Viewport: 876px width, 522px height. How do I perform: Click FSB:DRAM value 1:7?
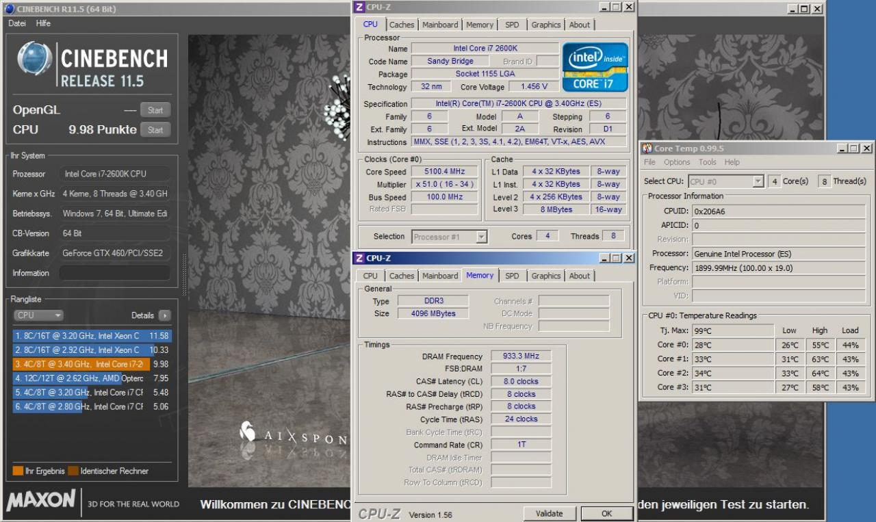pyautogui.click(x=521, y=369)
